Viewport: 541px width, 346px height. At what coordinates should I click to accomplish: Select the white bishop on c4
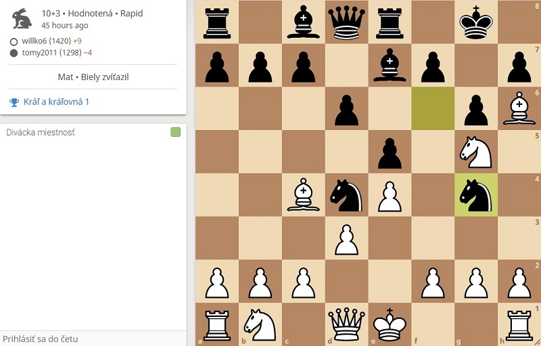(x=303, y=195)
